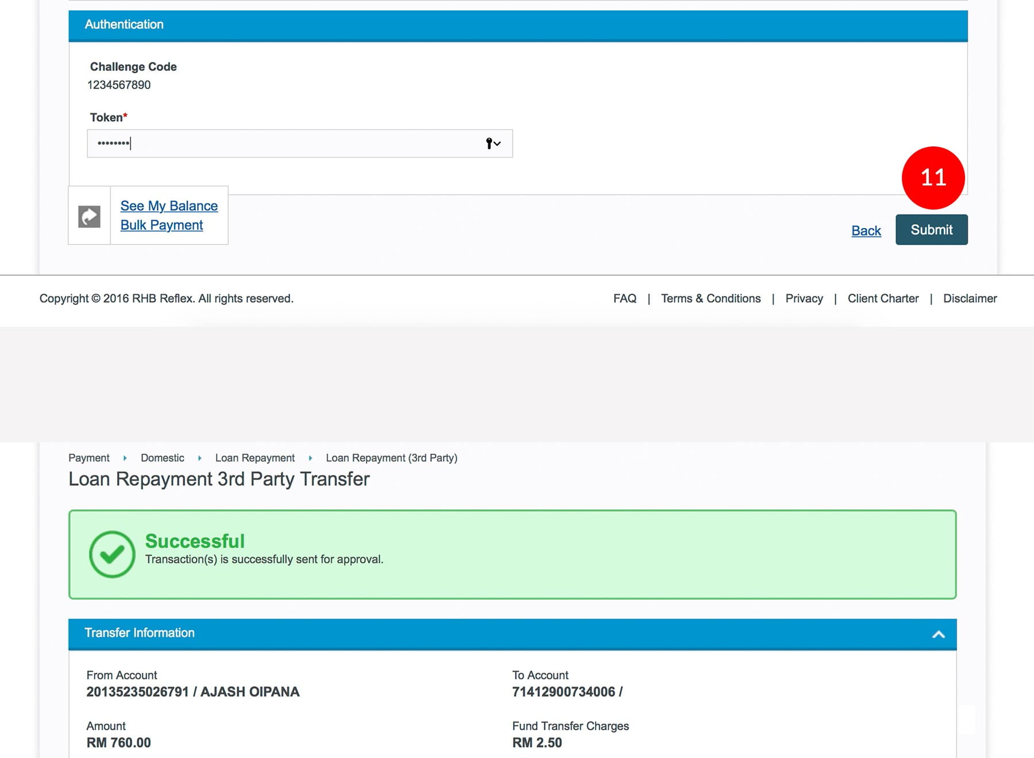Click inside the Token password field
The height and width of the screenshot is (758, 1034).
(287, 144)
